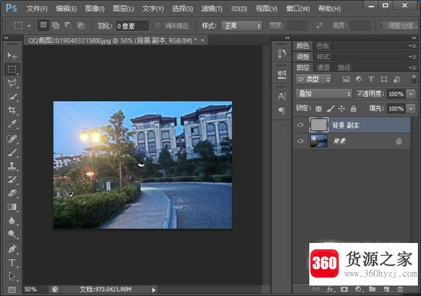The height and width of the screenshot is (296, 421).
Task: Open the 不透明度 slider arrow
Action: coord(411,94)
